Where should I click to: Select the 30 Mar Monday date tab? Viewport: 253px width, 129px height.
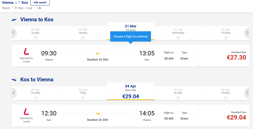pos(83,33)
